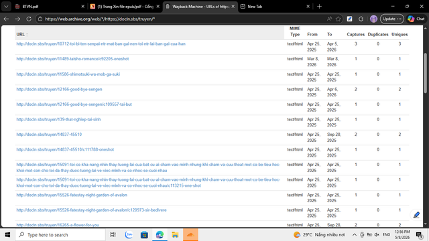Open the tab search dropdown arrow
Viewport: 429px width, 241px height.
point(6,6)
